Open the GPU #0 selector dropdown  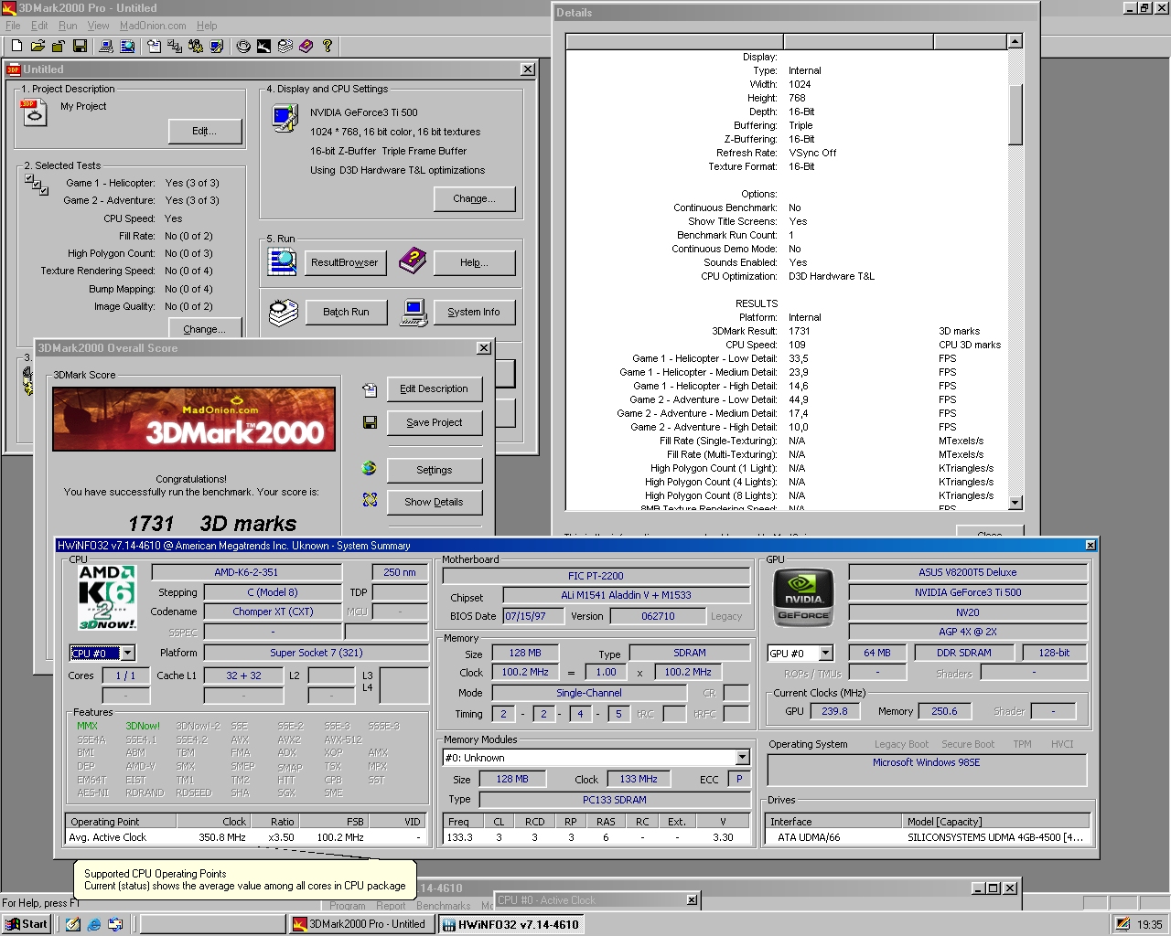[x=825, y=653]
